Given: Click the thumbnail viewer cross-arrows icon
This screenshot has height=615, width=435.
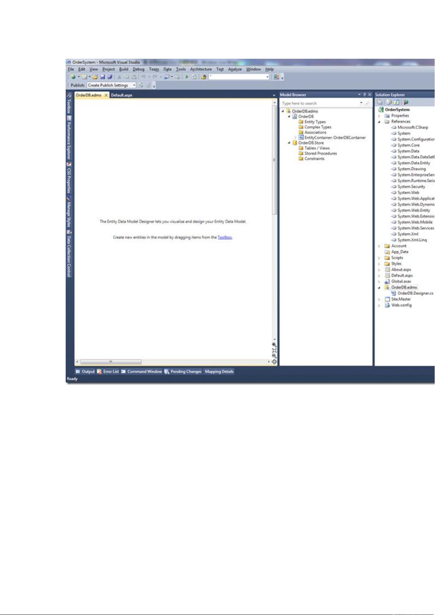Looking at the screenshot, I should coord(274,362).
